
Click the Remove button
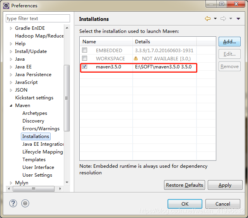[229, 66]
